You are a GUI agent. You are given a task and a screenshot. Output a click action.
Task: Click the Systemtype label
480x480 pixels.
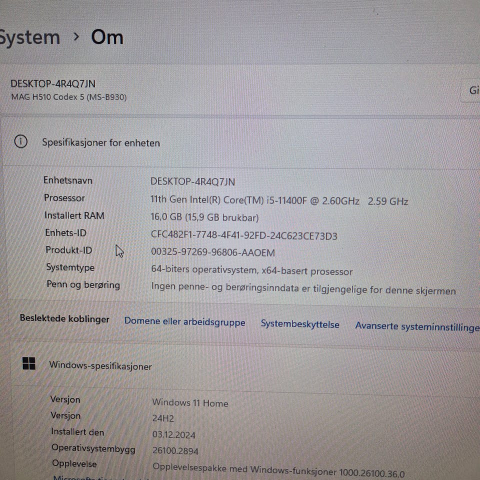(70, 267)
